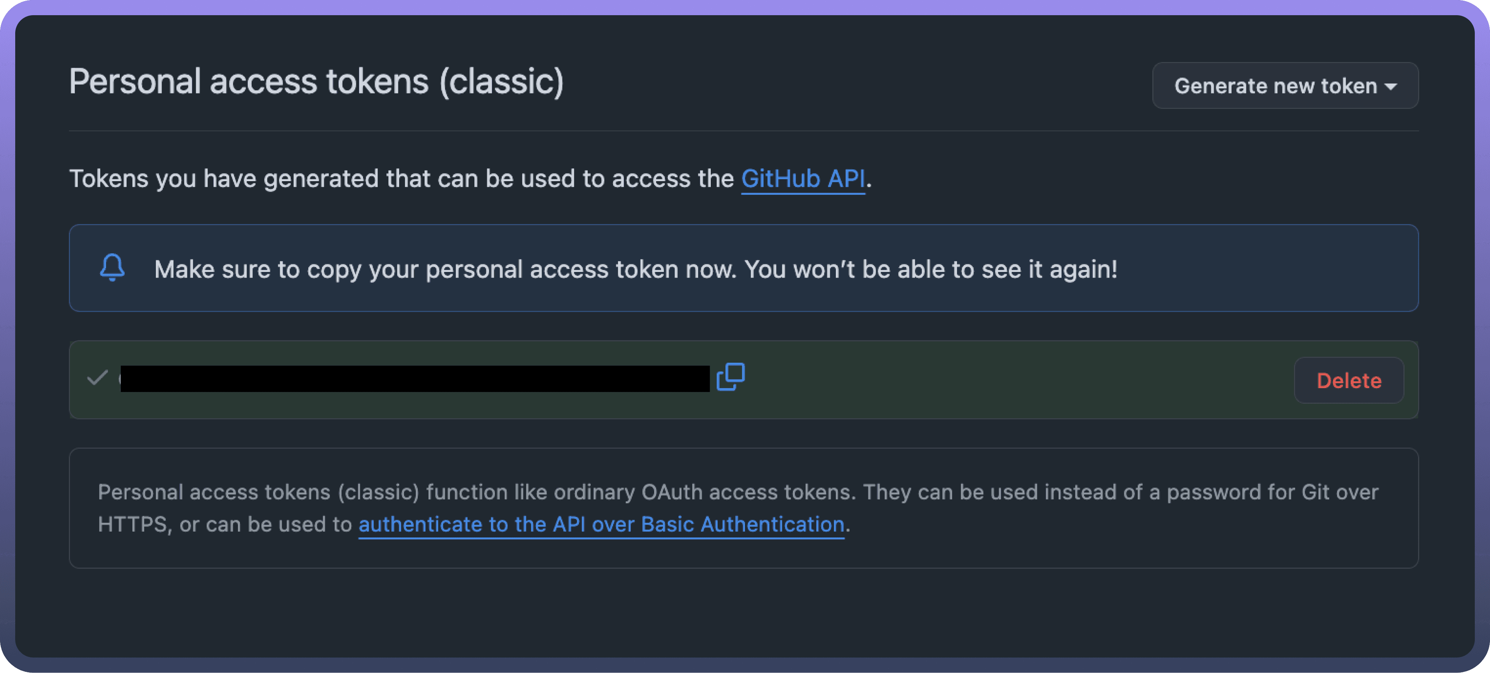1490x673 pixels.
Task: Click the Personal access tokens (classic) heading
Action: pos(316,82)
